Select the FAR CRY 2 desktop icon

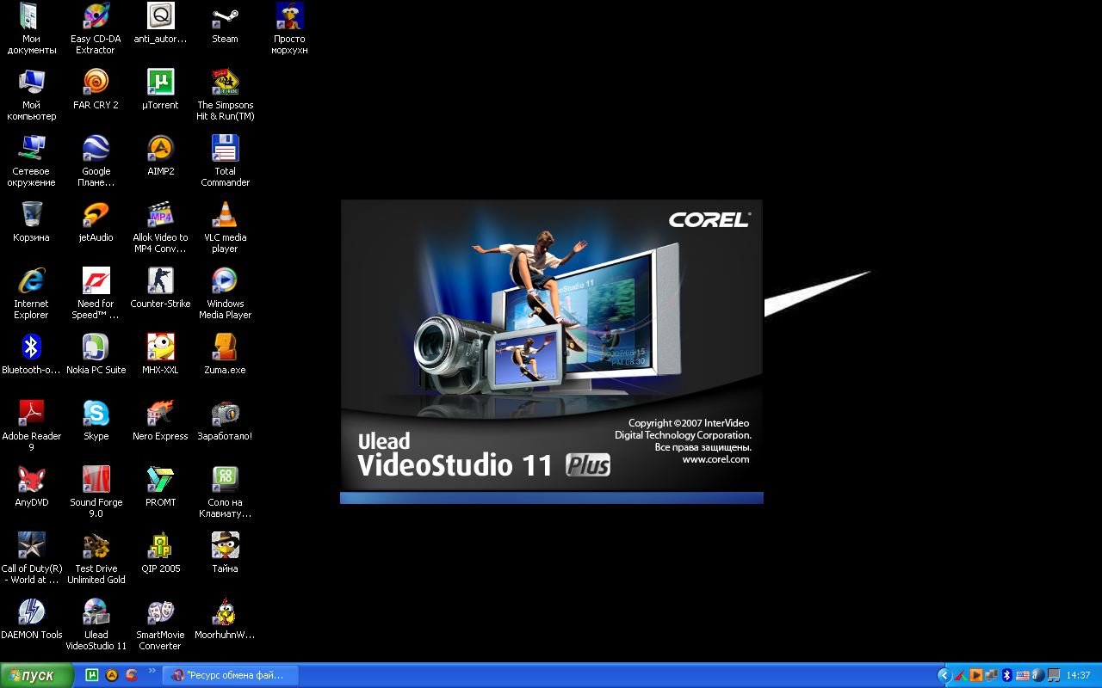pos(96,83)
